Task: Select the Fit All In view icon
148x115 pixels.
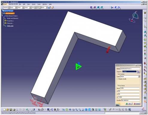Action: point(67,110)
